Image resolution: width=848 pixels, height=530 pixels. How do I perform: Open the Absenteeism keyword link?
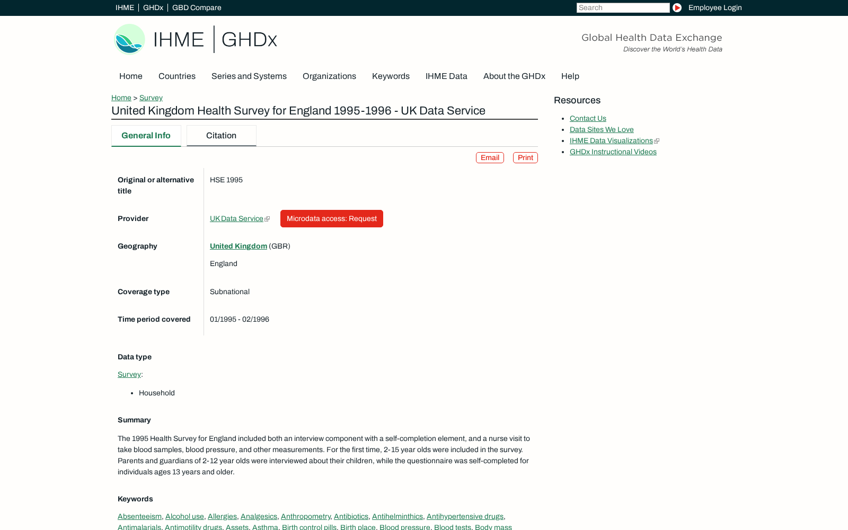point(139,516)
